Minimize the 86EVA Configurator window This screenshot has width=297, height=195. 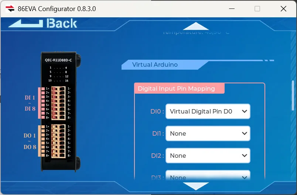point(232,8)
